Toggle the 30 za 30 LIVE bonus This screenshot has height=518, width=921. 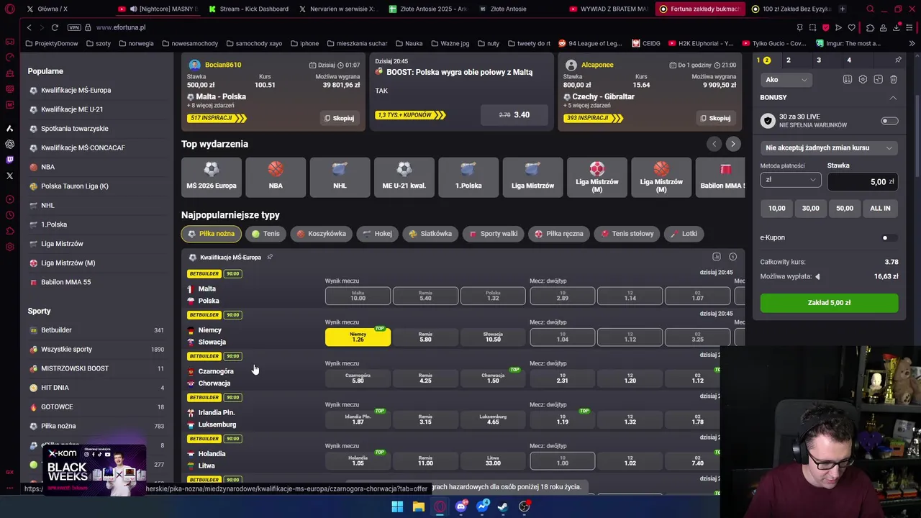890,121
